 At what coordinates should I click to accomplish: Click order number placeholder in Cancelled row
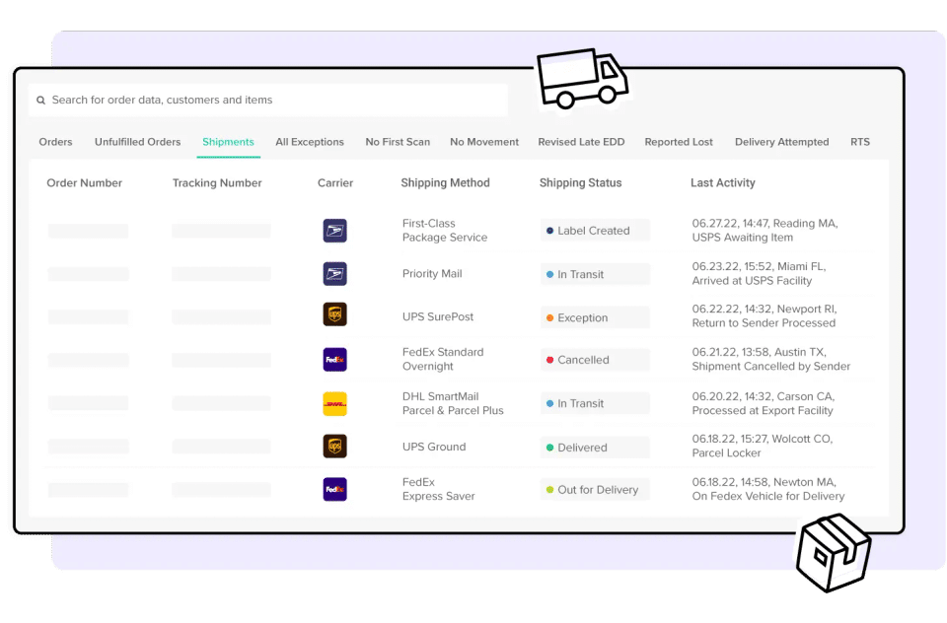(88, 361)
